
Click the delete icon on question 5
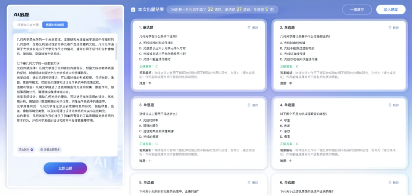(x=249, y=182)
